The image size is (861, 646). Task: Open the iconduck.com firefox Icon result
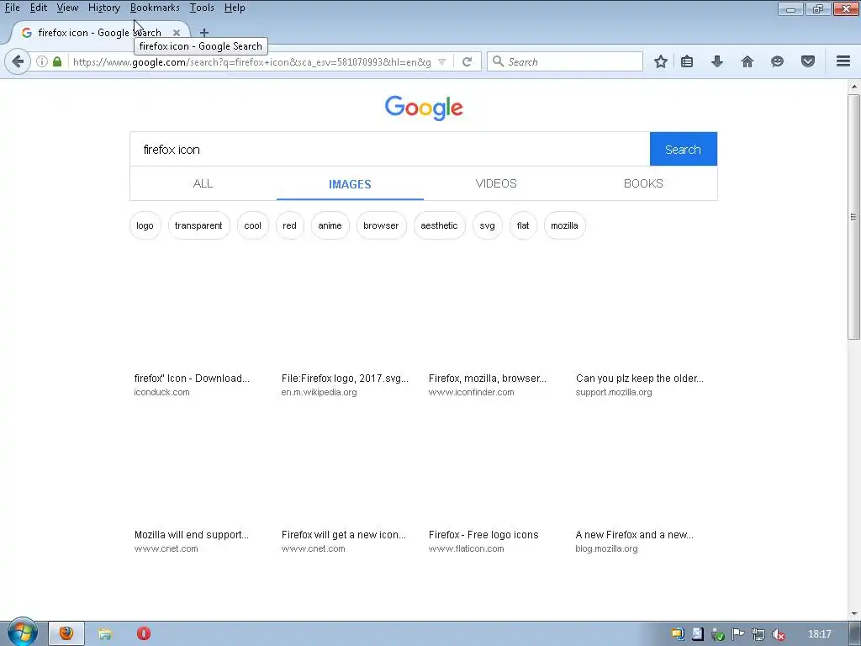192,379
